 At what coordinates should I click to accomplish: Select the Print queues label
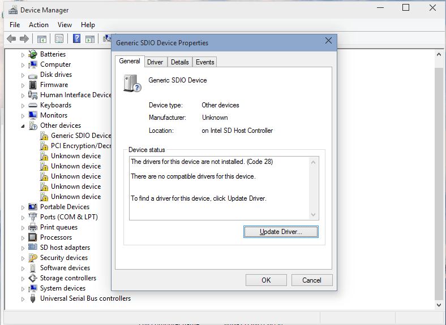(x=59, y=227)
